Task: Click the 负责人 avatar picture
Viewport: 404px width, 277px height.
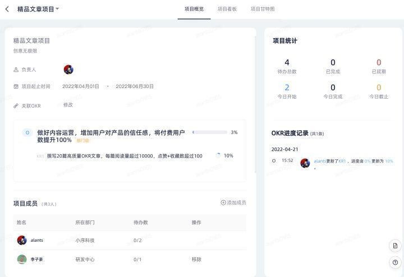Action: pos(68,70)
